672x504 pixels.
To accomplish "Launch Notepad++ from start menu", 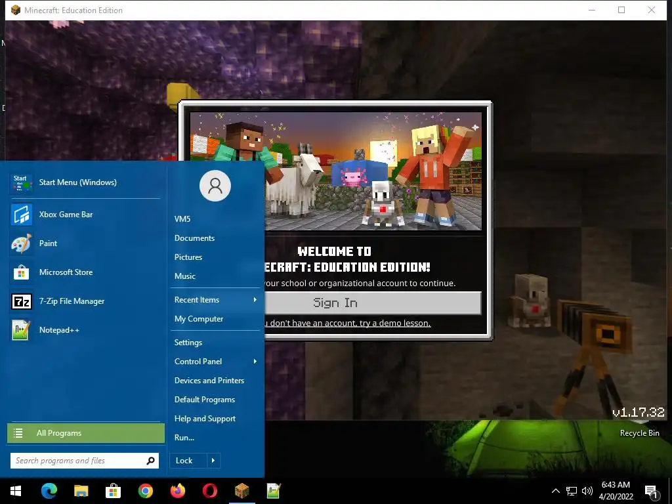I will click(x=85, y=330).
